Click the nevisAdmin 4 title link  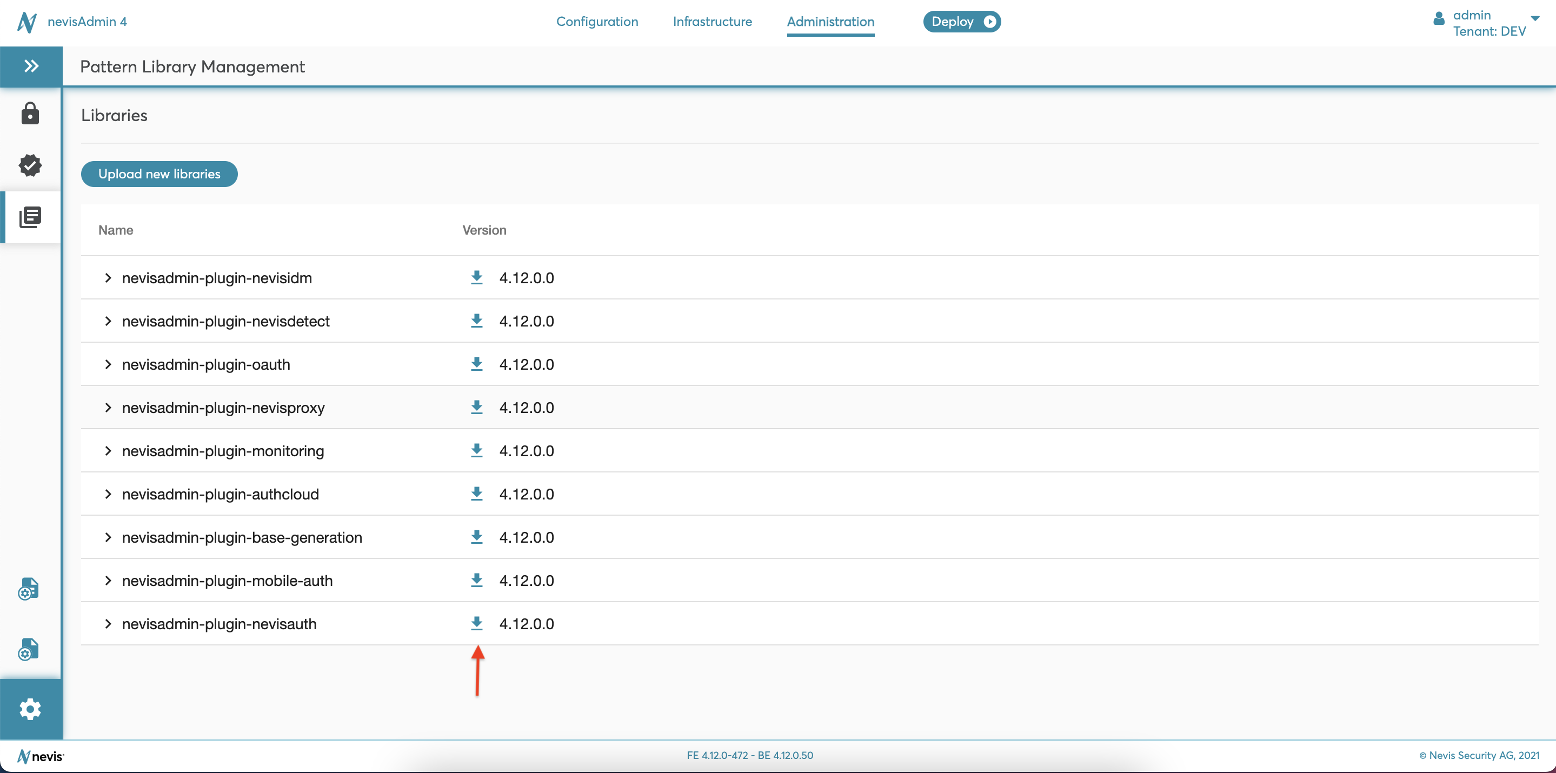tap(88, 22)
